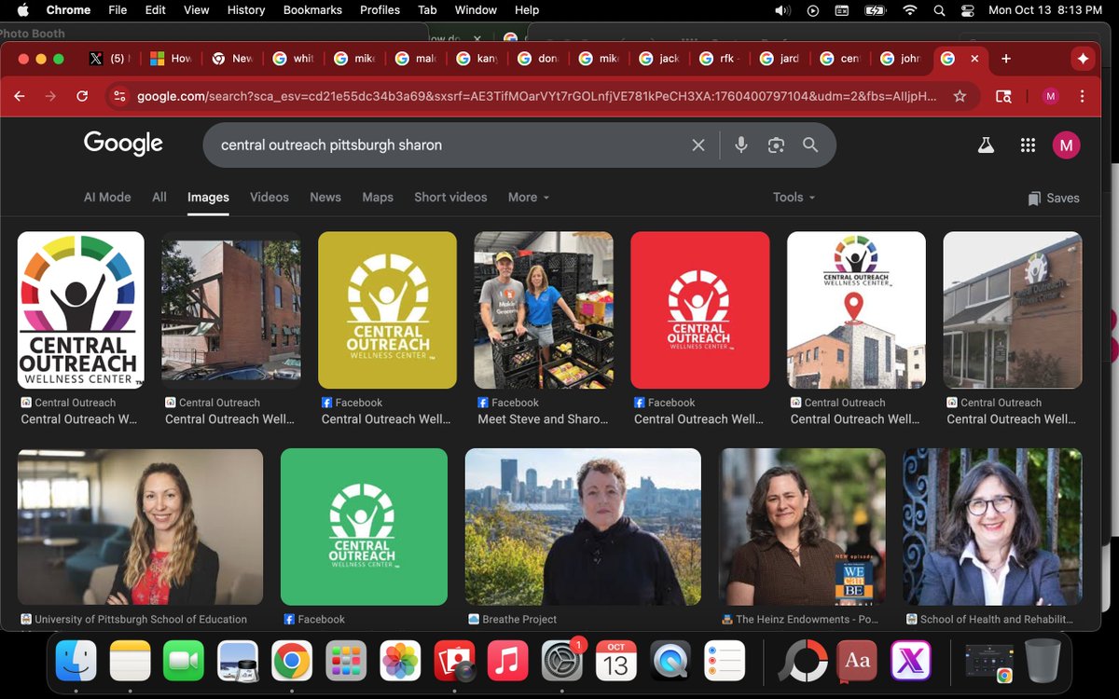This screenshot has height=699, width=1119.
Task: Open the Meet Steve and Sharon photo
Action: coord(544,310)
